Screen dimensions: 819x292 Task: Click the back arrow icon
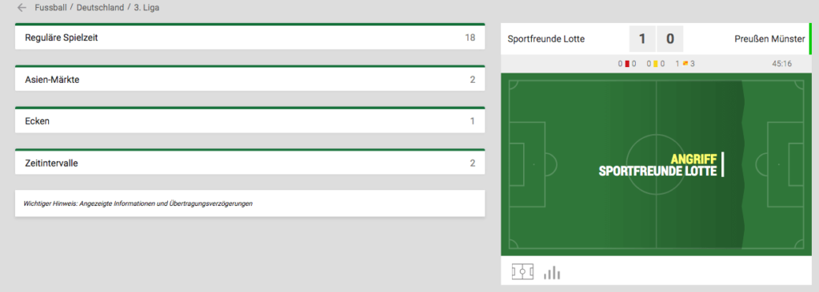[22, 8]
